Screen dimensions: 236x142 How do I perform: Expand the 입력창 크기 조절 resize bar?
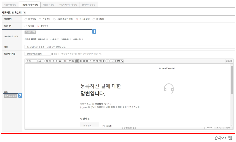coord(130,128)
